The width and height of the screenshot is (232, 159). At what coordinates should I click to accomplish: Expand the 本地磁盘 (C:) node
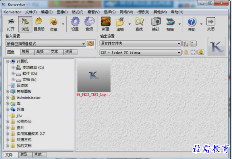click(x=13, y=68)
